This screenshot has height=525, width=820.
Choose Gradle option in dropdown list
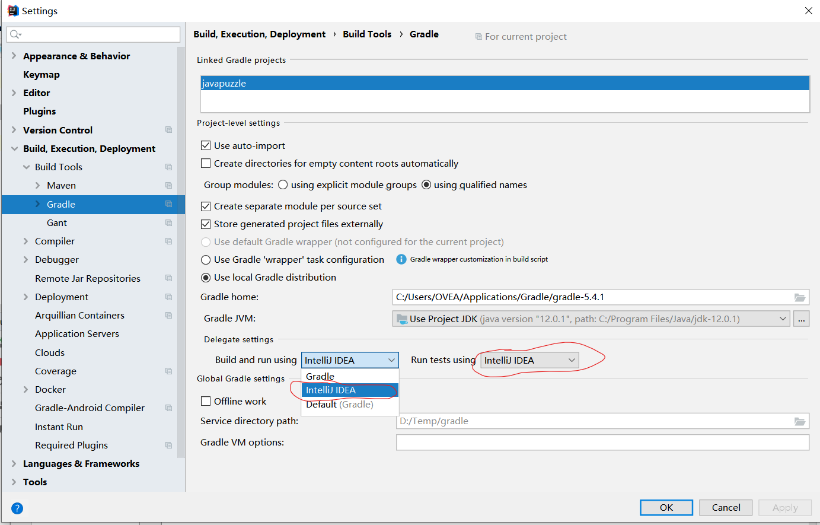pyautogui.click(x=350, y=376)
